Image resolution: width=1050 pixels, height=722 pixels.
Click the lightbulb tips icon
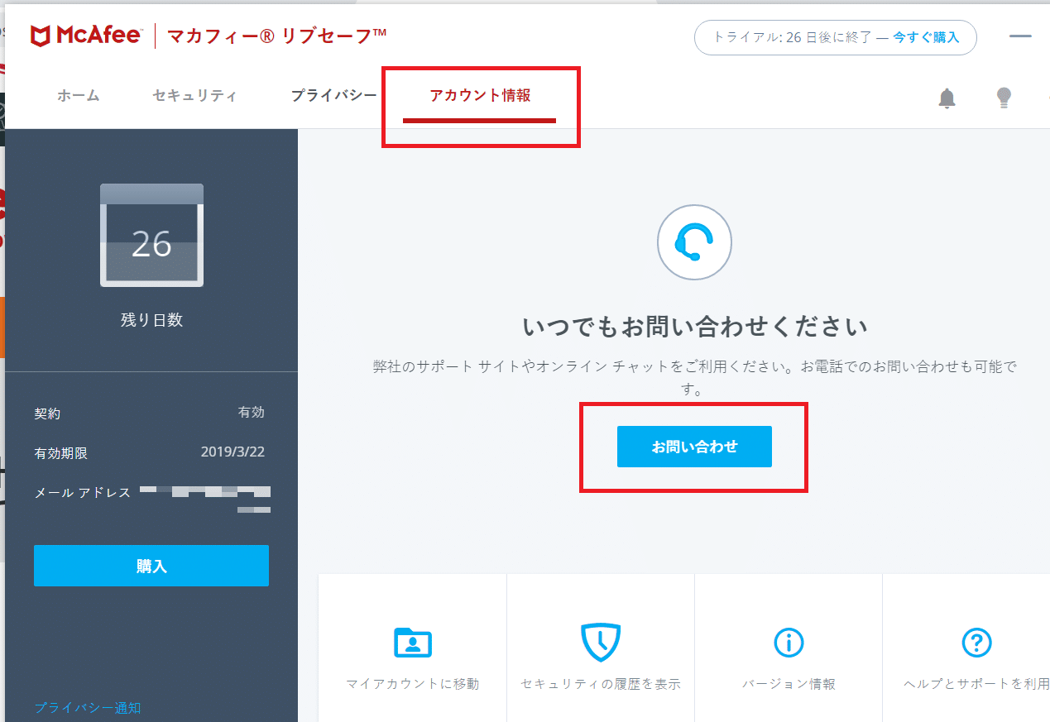point(1004,98)
